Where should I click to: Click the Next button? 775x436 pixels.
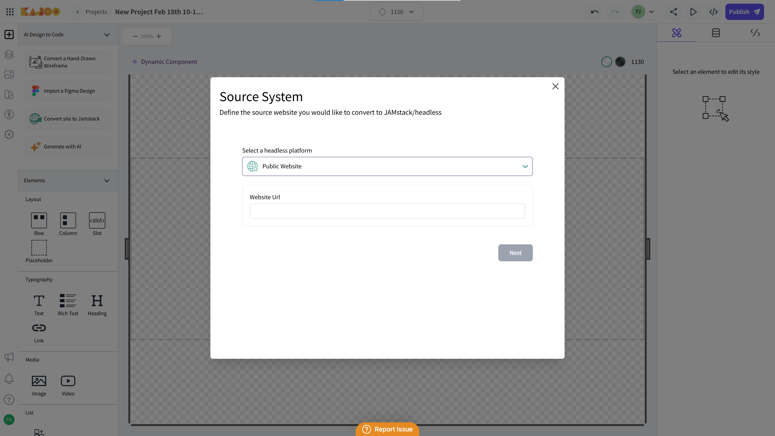click(515, 253)
